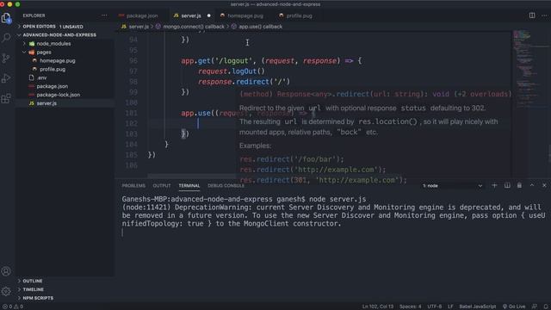Click the server.js breadcrumb
Image resolution: width=551 pixels, height=310 pixels.
pos(135,27)
